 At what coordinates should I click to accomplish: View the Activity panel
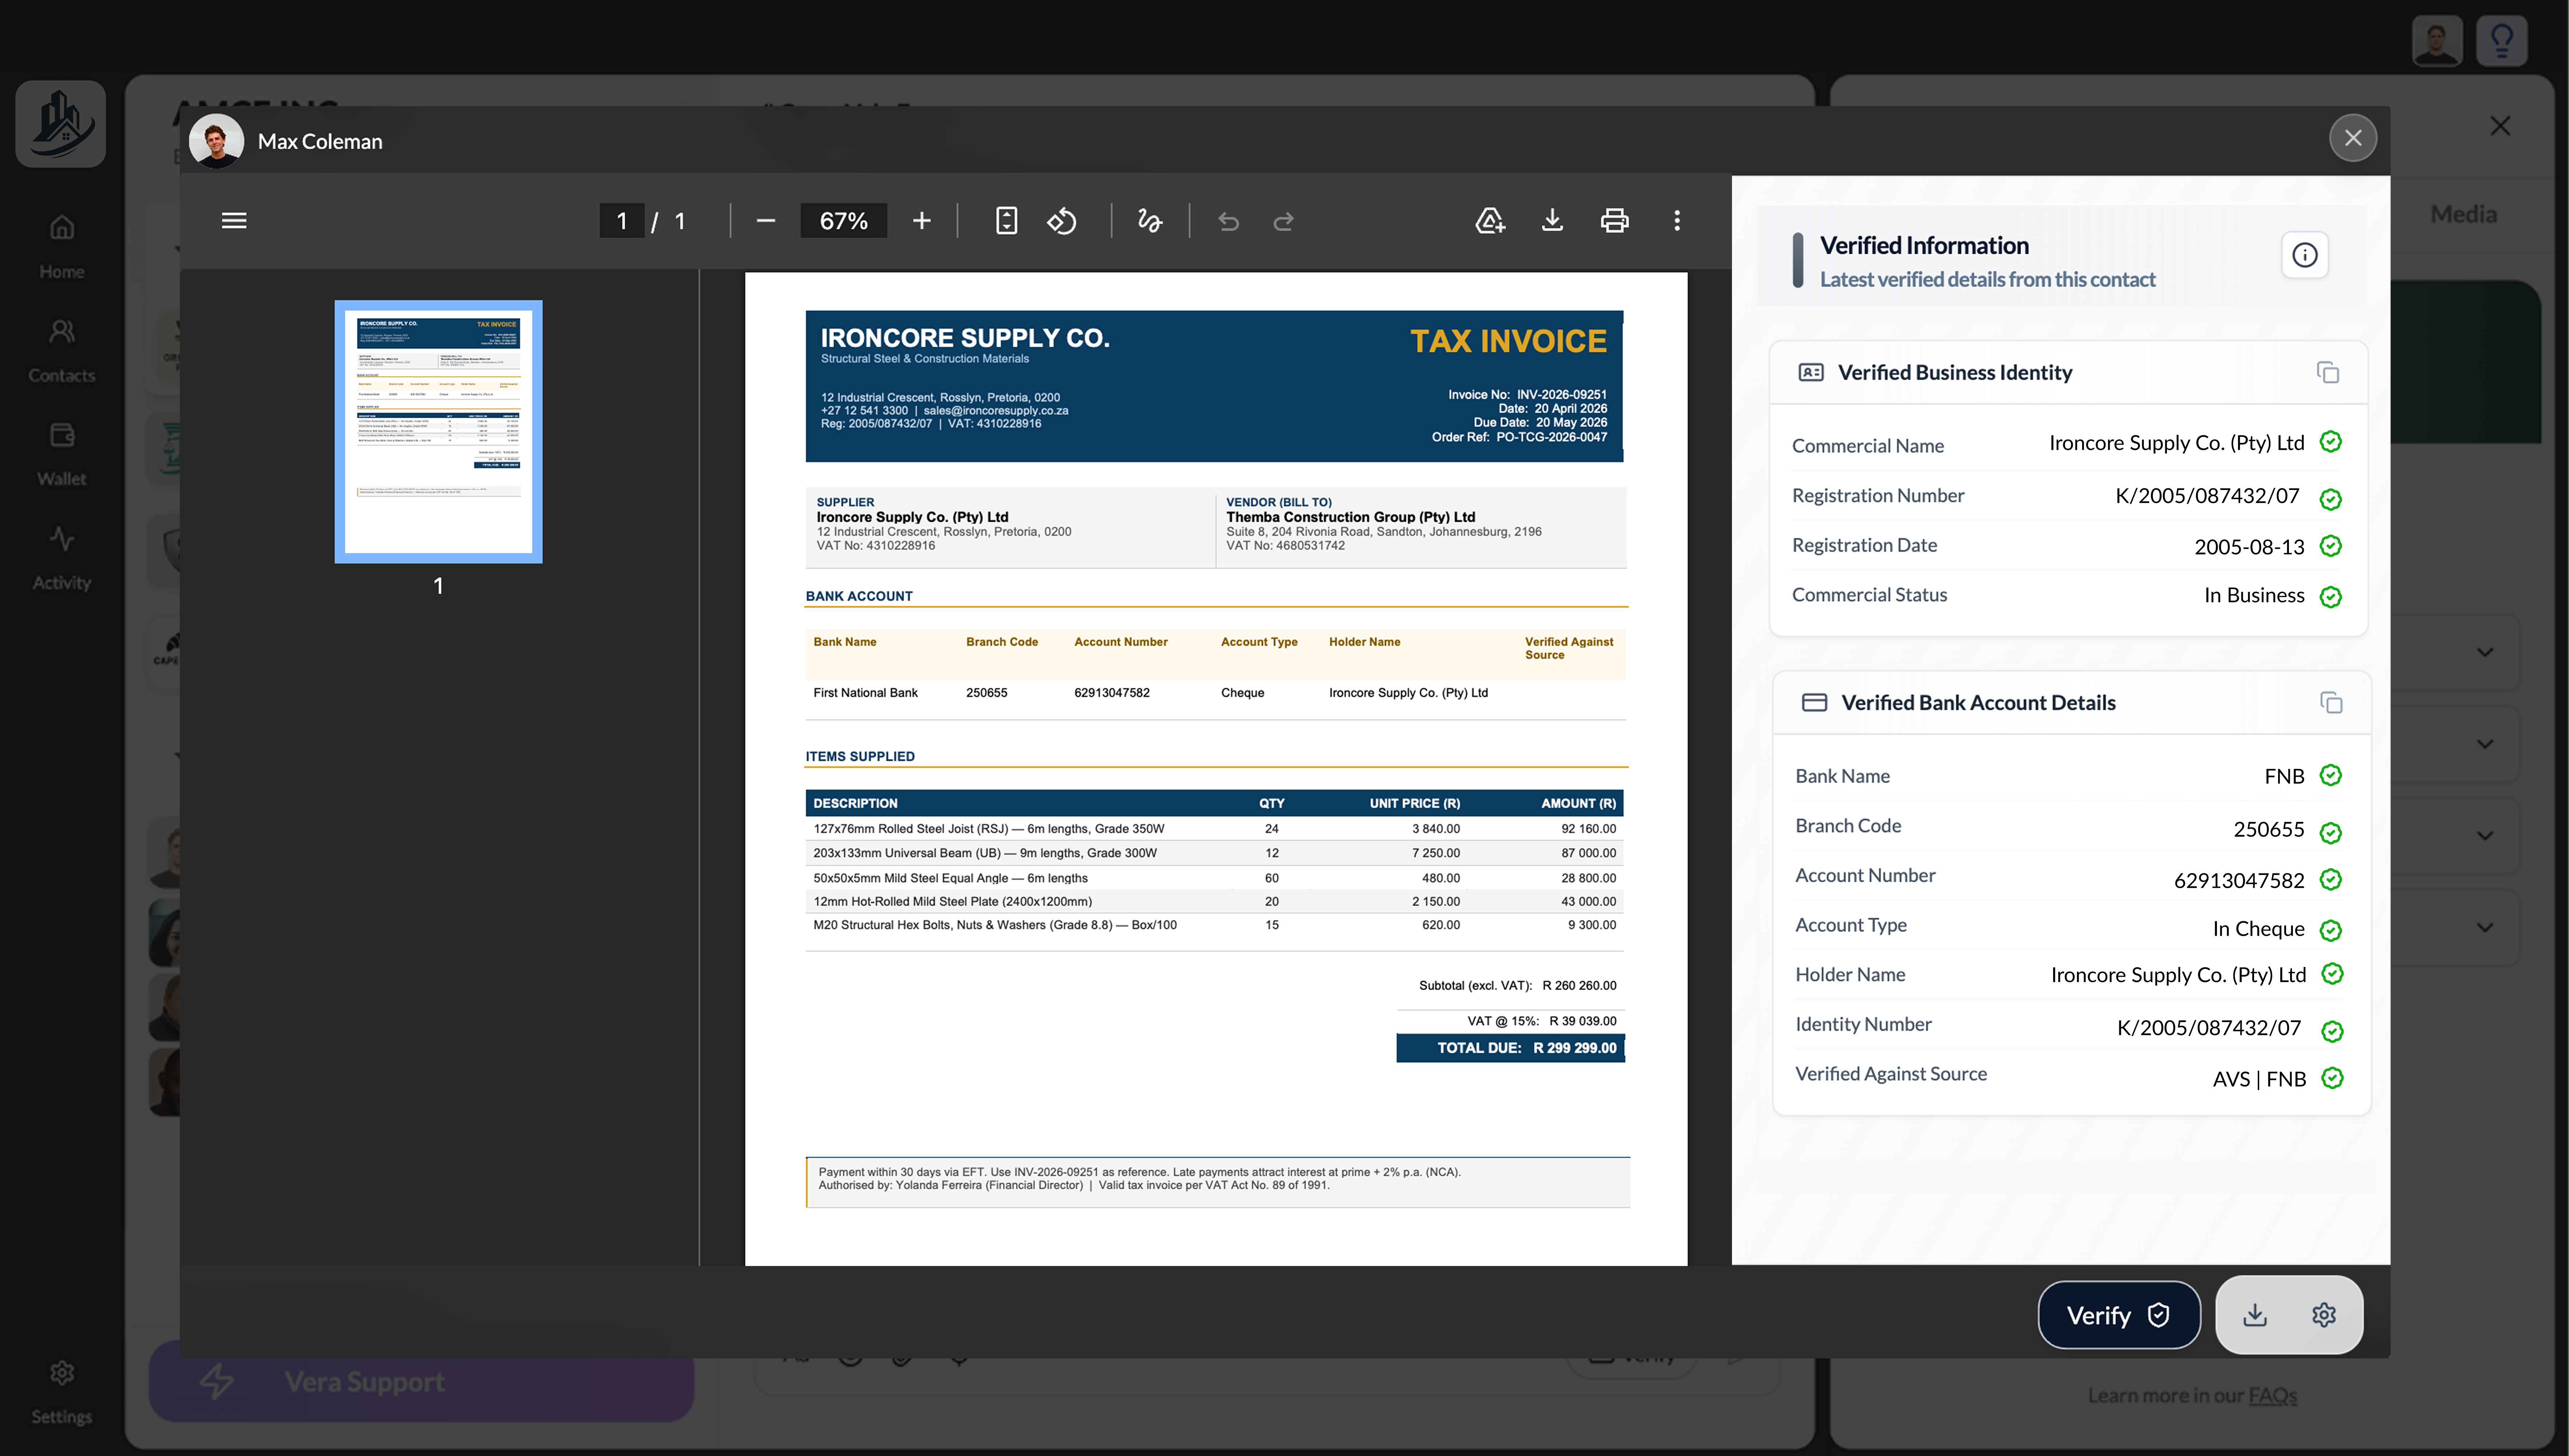61,556
